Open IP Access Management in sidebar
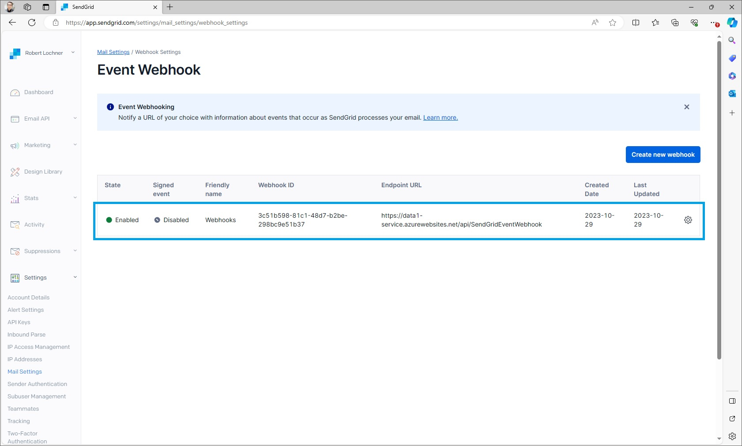This screenshot has width=742, height=446. [x=38, y=347]
